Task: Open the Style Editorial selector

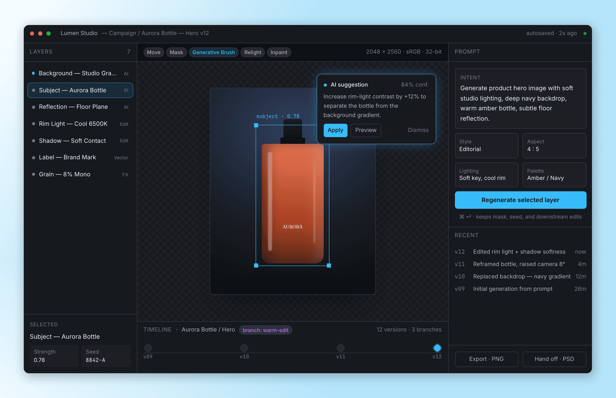Action: tap(486, 145)
